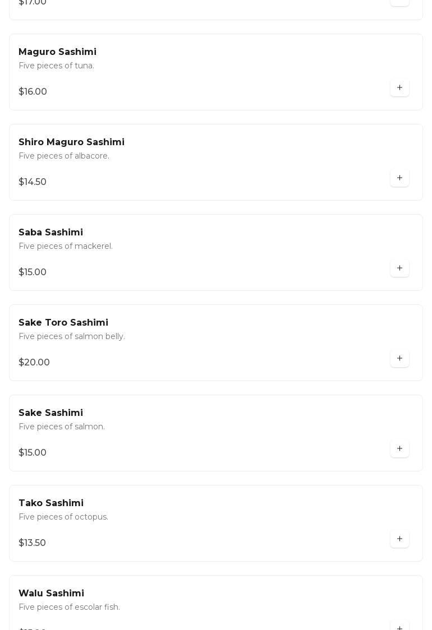The height and width of the screenshot is (630, 432).
Task: Add Tako Sashimi with plus icon
Action: pos(399,539)
